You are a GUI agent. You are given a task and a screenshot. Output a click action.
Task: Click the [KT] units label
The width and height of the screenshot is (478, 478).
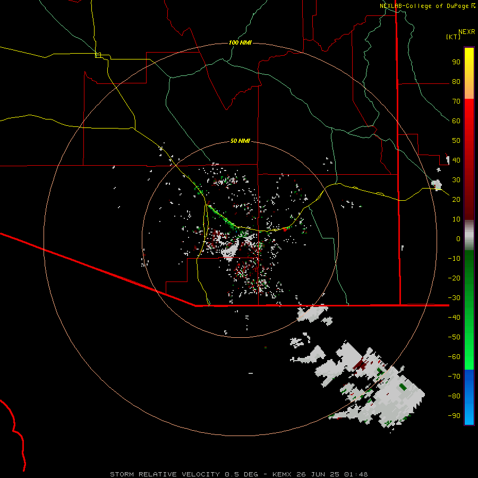454,37
